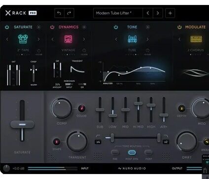The width and height of the screenshot is (209, 179).
Task: Click the Tone module title
Action: [132, 27]
